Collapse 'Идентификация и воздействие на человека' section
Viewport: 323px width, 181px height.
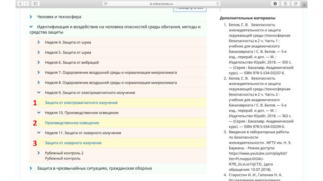[x=31, y=27]
